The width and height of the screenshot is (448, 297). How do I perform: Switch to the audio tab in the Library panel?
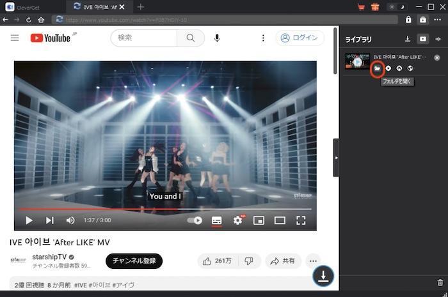438,39
